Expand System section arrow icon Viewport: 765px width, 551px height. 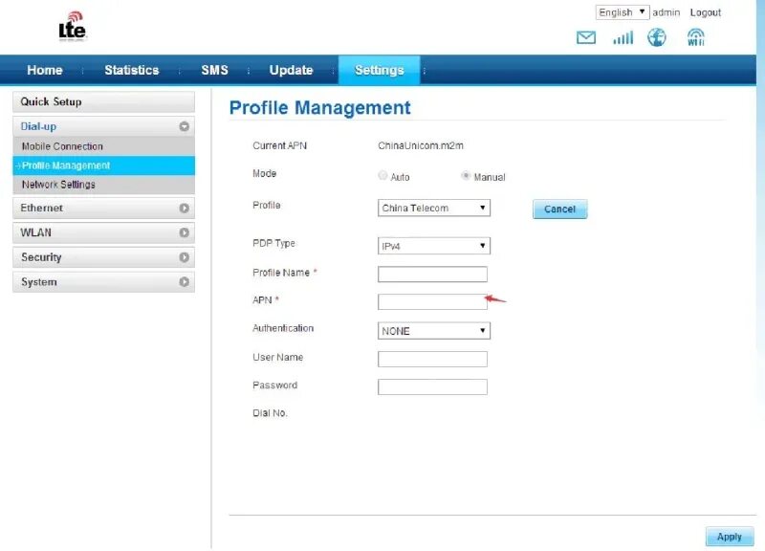(184, 281)
